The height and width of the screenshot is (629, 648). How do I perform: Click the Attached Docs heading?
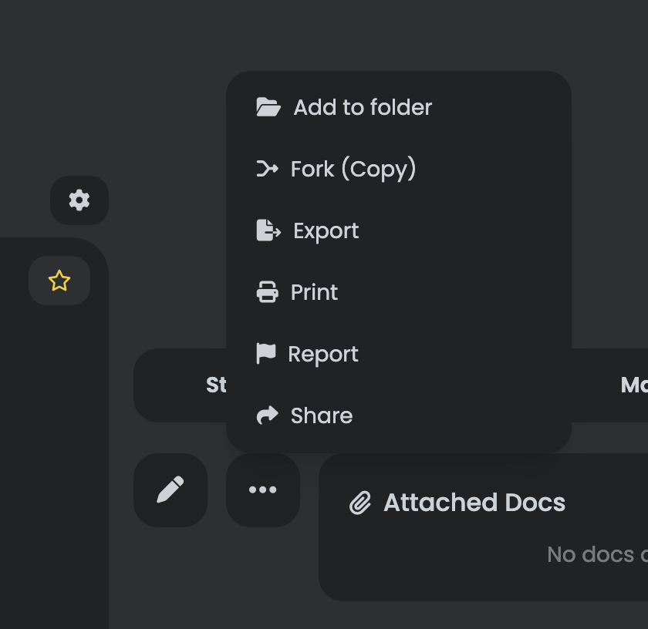[474, 502]
